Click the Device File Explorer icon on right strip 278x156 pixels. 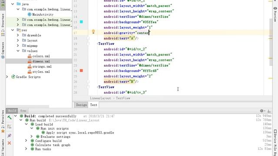pos(275,131)
